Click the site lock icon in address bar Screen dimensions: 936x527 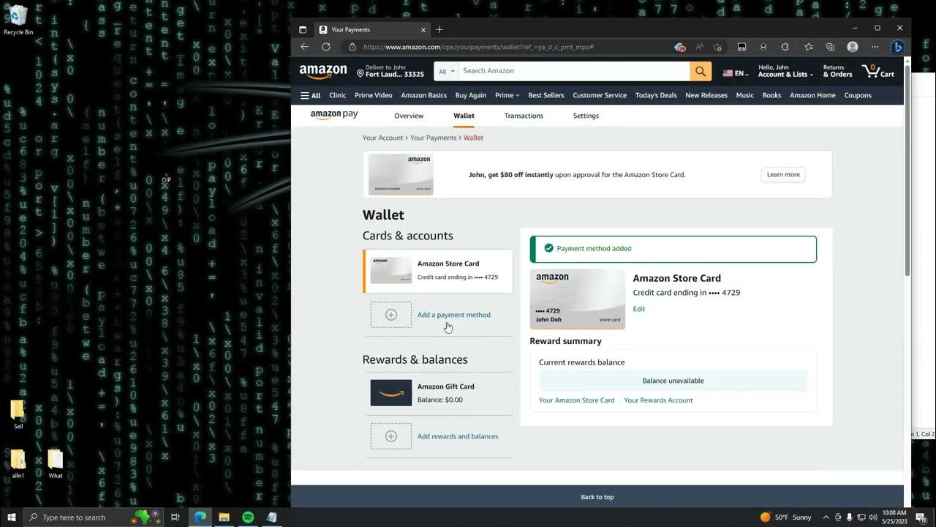pos(352,47)
